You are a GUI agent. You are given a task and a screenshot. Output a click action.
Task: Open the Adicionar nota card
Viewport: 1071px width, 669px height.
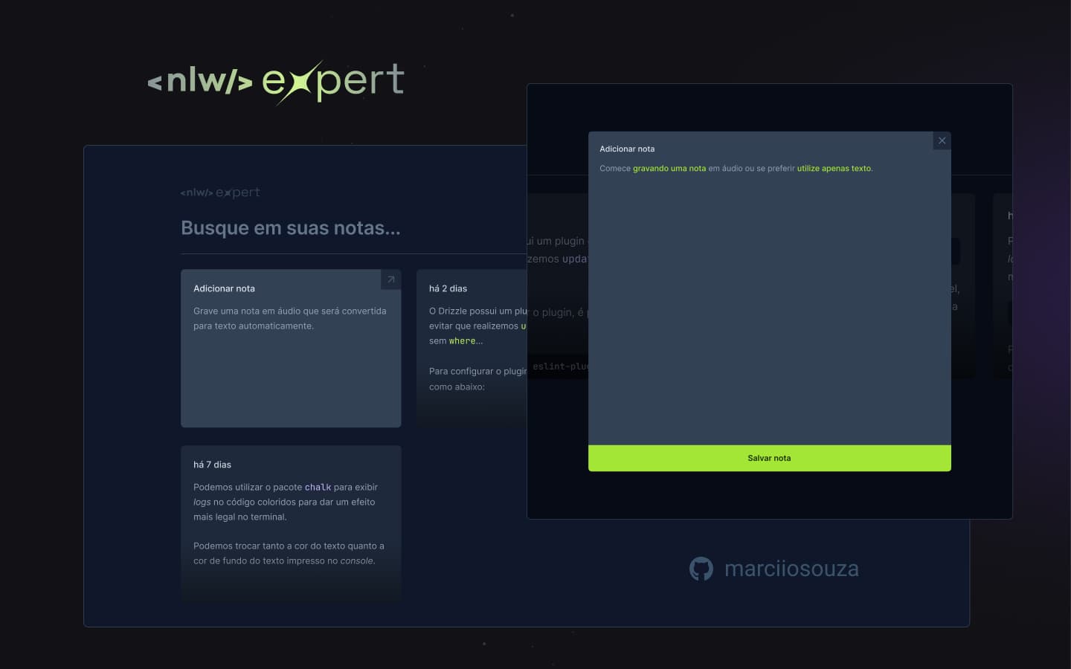291,348
